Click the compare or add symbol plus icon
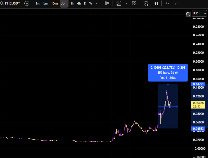 [x=27, y=4]
